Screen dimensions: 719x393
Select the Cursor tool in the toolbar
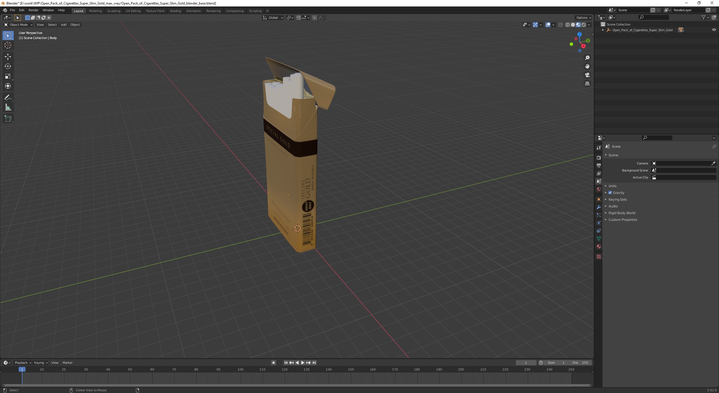tap(8, 45)
